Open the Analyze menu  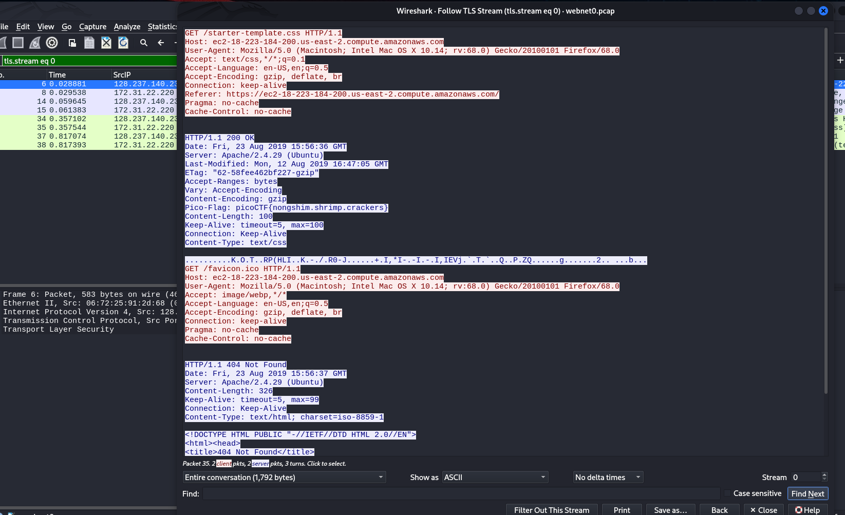[127, 27]
